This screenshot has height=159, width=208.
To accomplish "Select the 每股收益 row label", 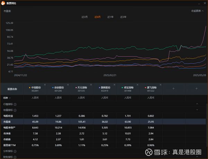I will coord(8,116).
